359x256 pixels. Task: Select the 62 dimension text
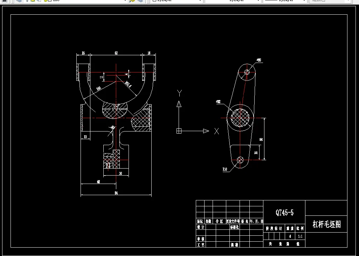coord(116,53)
